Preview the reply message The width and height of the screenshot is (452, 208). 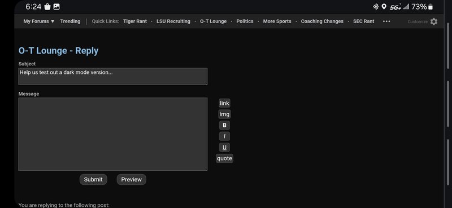(132, 179)
